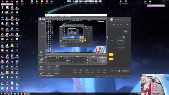Open the 弹幕助手 sidebar tool

point(41,53)
